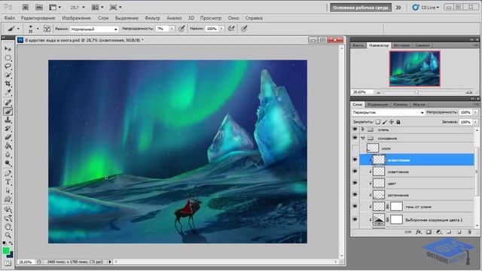The width and height of the screenshot is (482, 271).
Task: Open the layer blend mode dropdown Перекрытие
Action: pyautogui.click(x=388, y=112)
